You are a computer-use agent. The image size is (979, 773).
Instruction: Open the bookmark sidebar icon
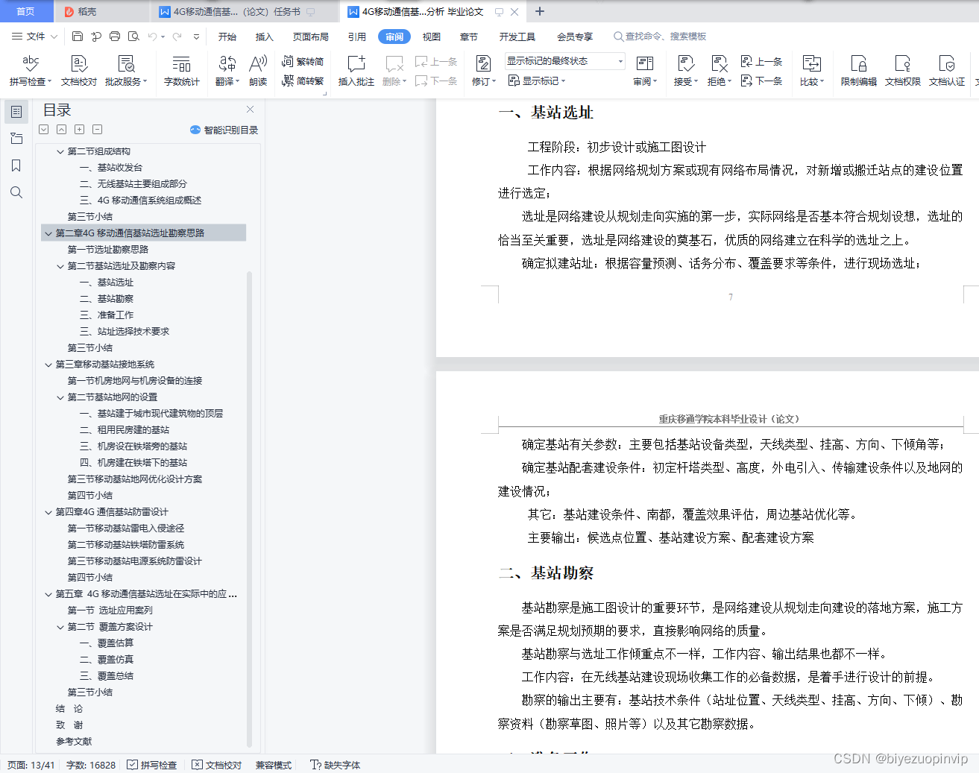pos(16,165)
